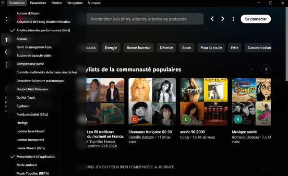This screenshot has height=176, width=288.
Task: Toggle Compresseur audio extension
Action: [30, 64]
